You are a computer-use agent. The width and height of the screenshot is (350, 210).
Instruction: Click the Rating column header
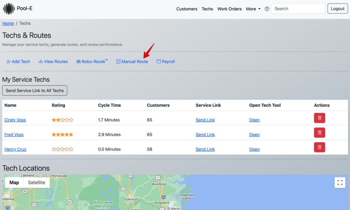click(58, 105)
